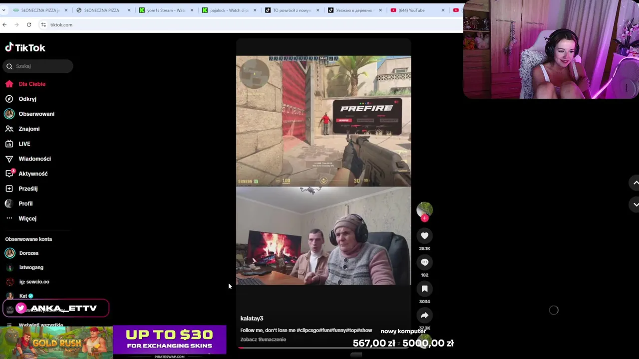Viewport: 639px width, 359px height.
Task: Open followed account ig: sewcio.oo
Action: (x=34, y=282)
